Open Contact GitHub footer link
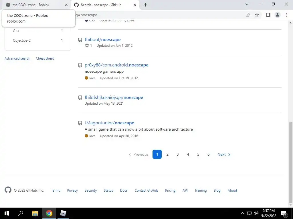 [x=146, y=190]
